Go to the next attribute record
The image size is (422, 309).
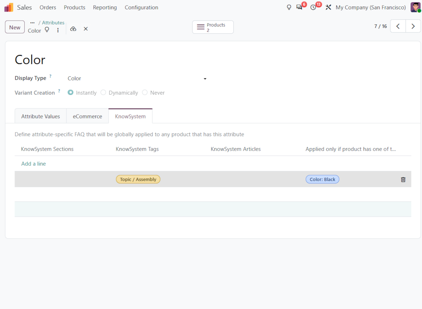point(413,27)
